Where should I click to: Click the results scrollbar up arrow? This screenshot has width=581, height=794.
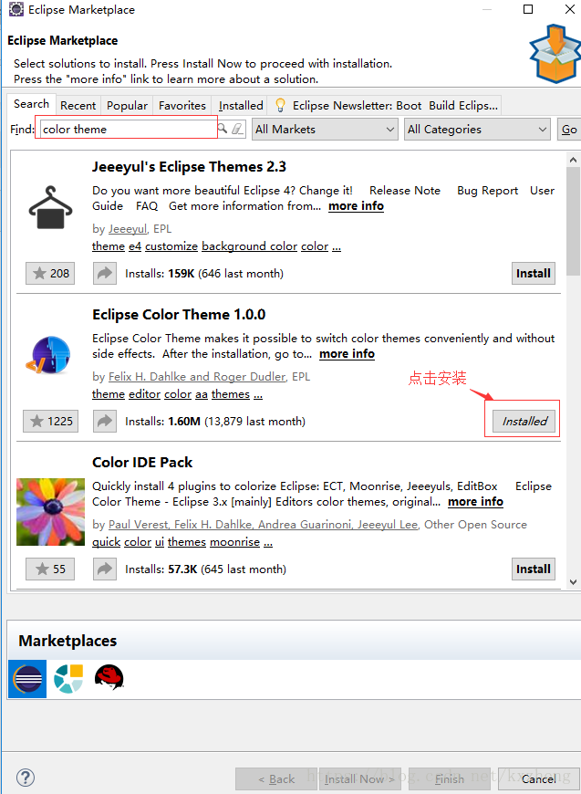573,160
